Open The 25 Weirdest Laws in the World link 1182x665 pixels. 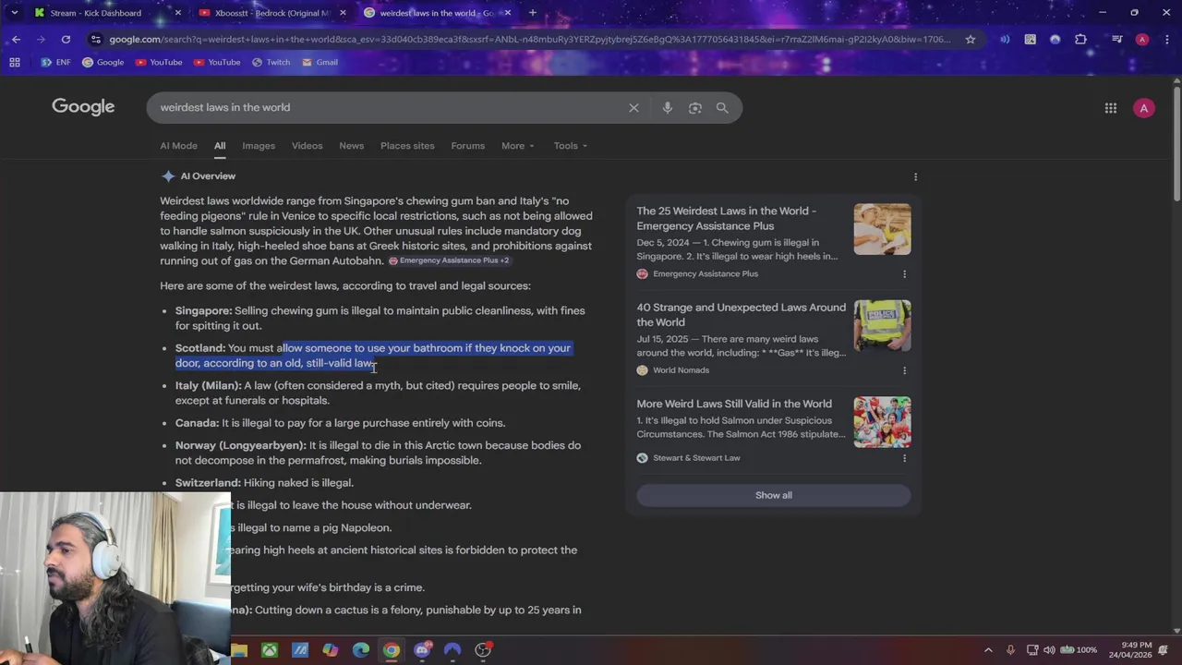point(726,218)
